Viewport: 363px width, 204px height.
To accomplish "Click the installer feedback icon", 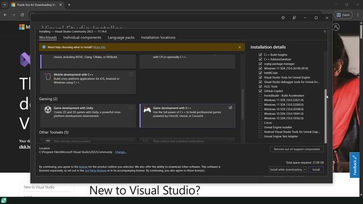I will tap(294, 18).
